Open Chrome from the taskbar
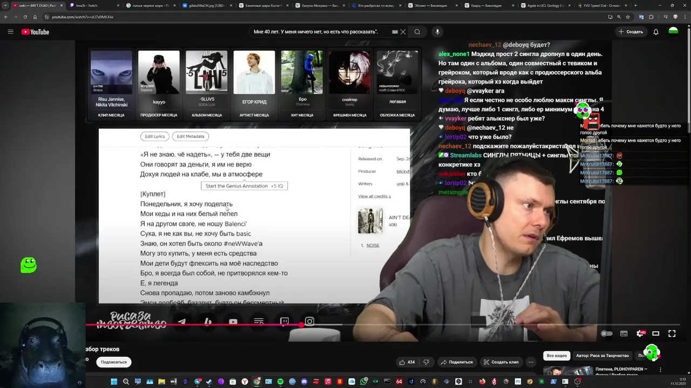Viewport: 691px width, 388px height. pyautogui.click(x=256, y=382)
